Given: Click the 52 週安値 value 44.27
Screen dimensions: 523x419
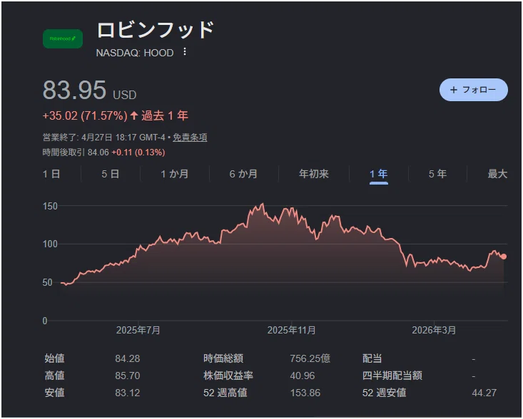Looking at the screenshot, I should [484, 393].
